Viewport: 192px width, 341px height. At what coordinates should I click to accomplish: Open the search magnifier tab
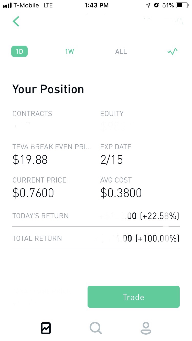96,328
